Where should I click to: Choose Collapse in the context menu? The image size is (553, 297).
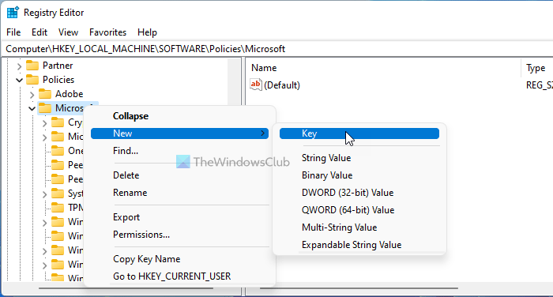click(x=130, y=116)
